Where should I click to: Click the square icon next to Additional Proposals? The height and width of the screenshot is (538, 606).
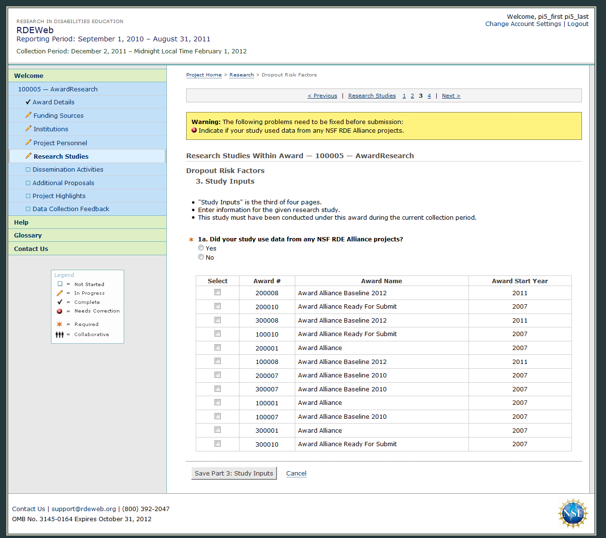28,183
